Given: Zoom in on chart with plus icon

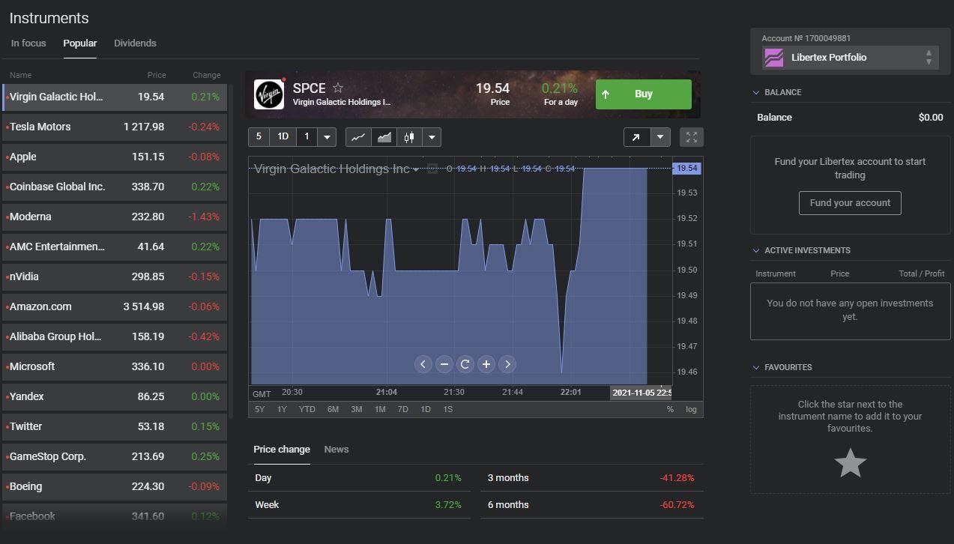Looking at the screenshot, I should click(x=486, y=364).
